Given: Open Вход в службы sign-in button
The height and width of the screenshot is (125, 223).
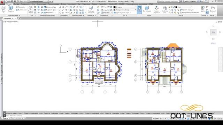Looking at the screenshot, I should (x=189, y=1).
